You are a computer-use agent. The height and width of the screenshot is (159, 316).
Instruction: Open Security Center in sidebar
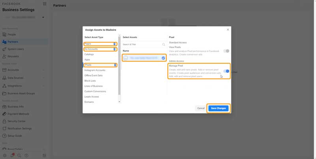[17, 121]
